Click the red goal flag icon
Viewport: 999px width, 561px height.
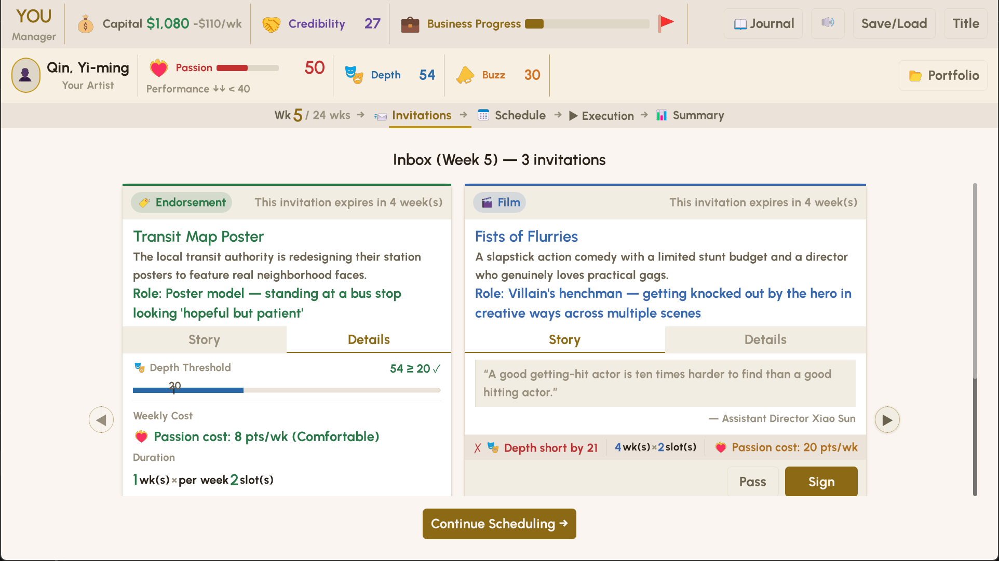tap(666, 23)
